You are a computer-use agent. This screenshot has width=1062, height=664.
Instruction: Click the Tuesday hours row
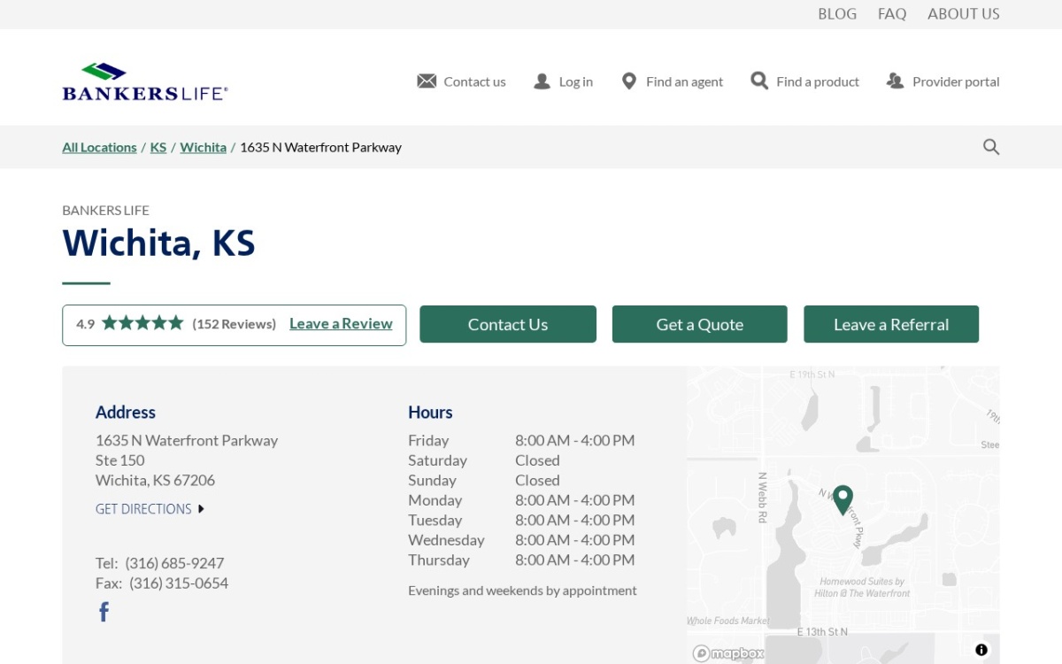[x=521, y=521]
